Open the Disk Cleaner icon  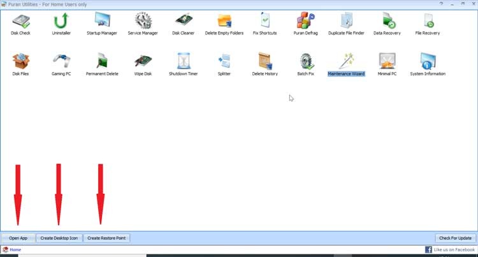(184, 20)
